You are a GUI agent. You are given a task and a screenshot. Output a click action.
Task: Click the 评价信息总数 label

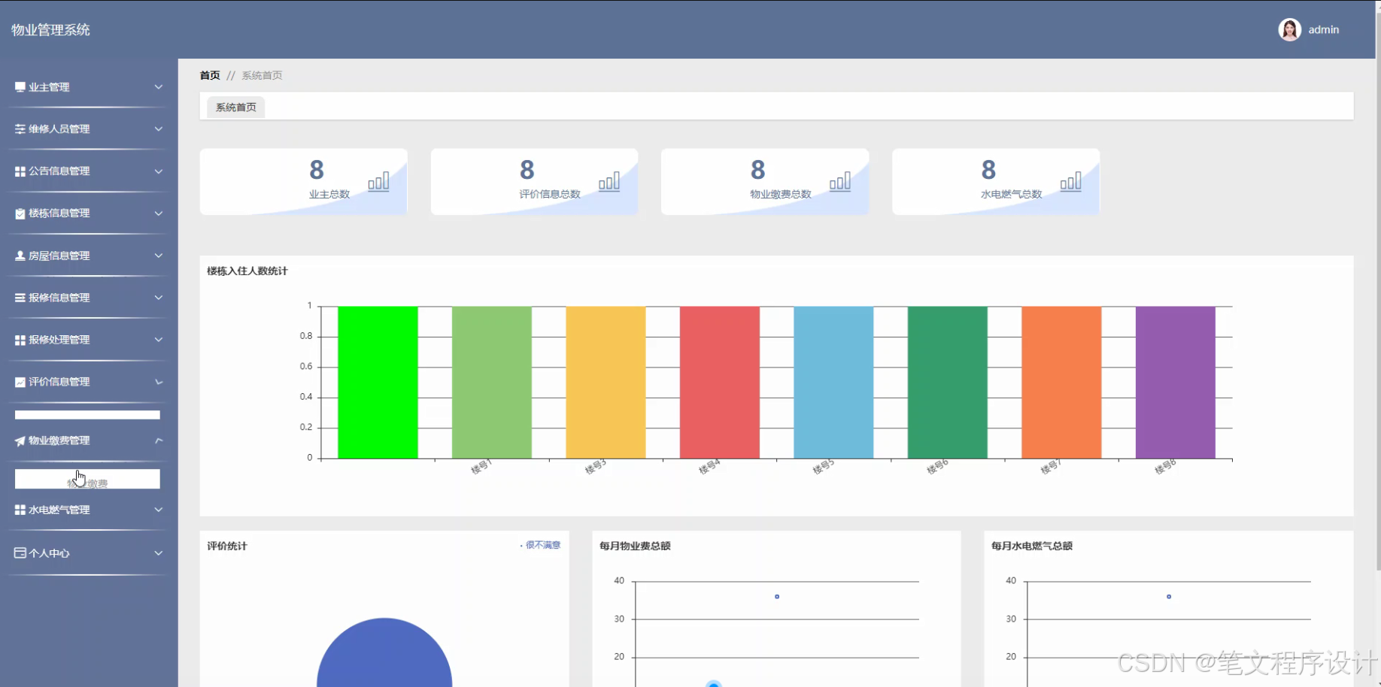click(x=550, y=194)
